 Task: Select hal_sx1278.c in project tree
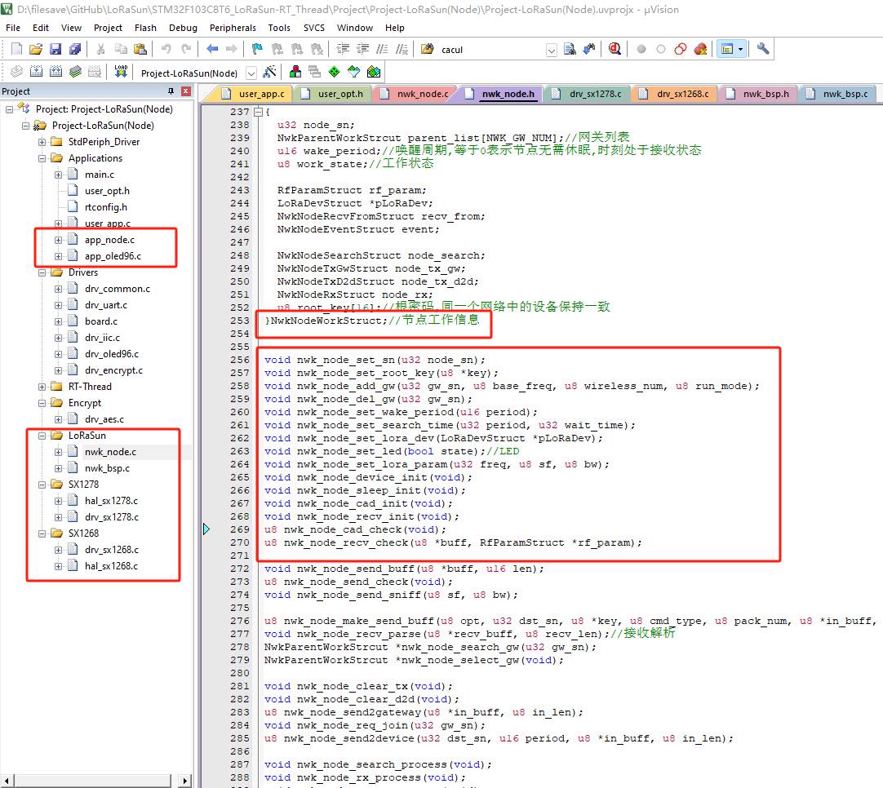tap(111, 501)
